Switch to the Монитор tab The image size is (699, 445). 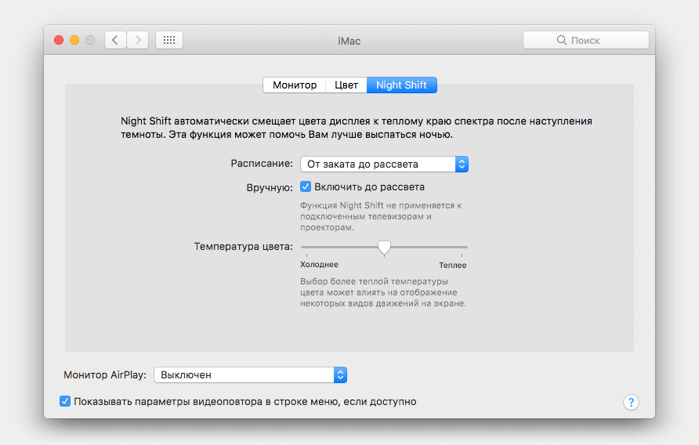(x=295, y=85)
